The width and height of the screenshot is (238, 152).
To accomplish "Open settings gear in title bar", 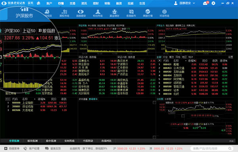I will point(213,3).
